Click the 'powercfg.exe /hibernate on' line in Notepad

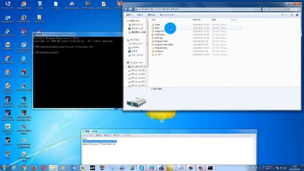99,144
